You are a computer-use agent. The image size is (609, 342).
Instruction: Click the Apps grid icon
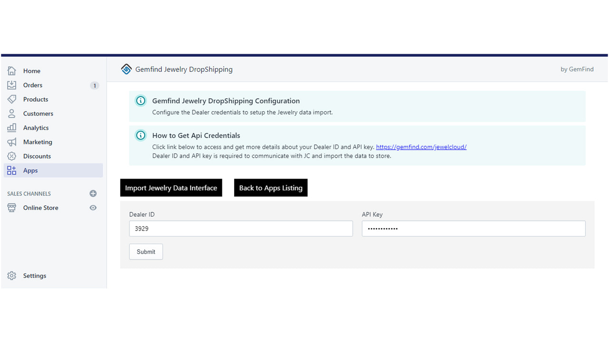tap(12, 171)
